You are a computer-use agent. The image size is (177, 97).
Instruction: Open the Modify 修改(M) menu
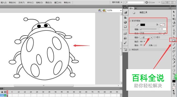[12, 3]
